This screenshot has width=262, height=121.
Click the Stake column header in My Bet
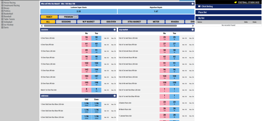pos(255,22)
